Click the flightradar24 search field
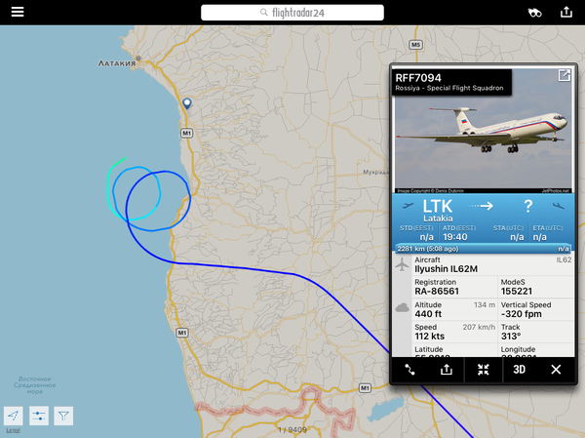The height and width of the screenshot is (438, 585). click(x=292, y=13)
